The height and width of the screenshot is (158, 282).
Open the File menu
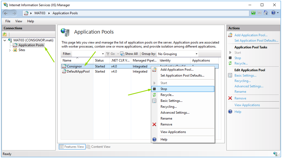point(8,21)
